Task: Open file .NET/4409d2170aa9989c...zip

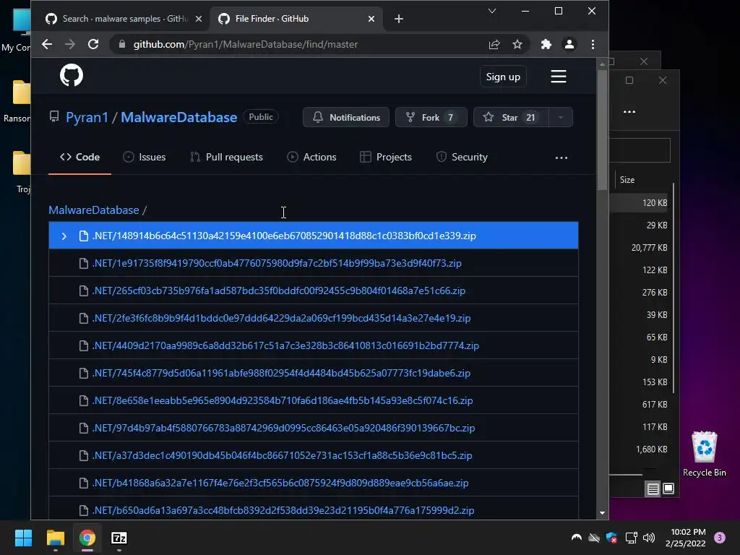Action: click(x=314, y=345)
